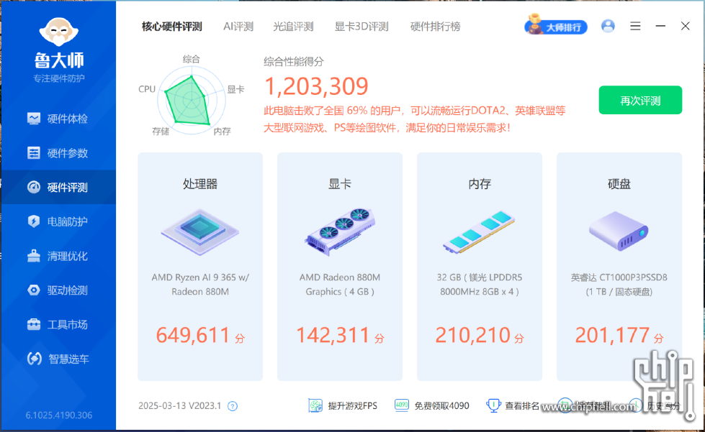The height and width of the screenshot is (432, 705).
Task: Click the 2025-03-13 V2023.1 version text
Action: (180, 406)
